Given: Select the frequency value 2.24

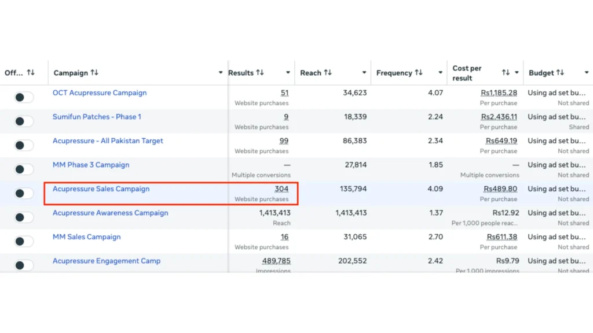Looking at the screenshot, I should (x=435, y=117).
